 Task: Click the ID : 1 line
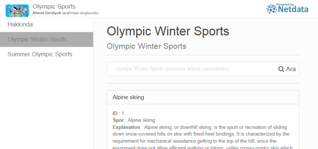click(x=118, y=113)
